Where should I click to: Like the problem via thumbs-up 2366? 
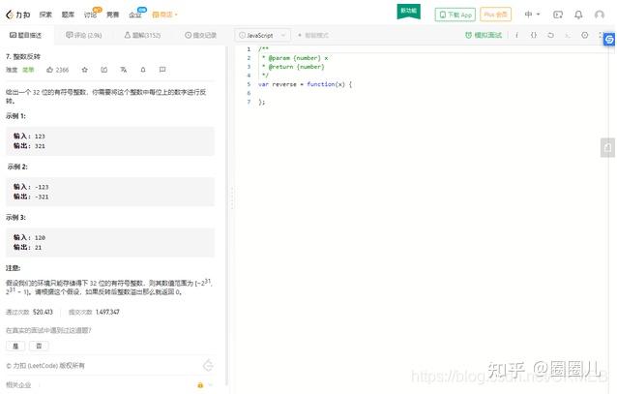57,70
